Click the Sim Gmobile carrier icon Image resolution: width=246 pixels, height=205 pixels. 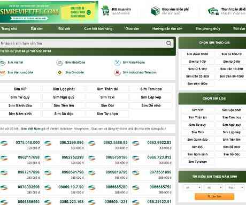pyautogui.click(x=59, y=72)
